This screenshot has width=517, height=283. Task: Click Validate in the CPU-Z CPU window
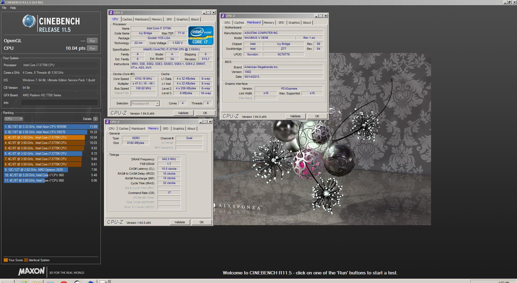pos(183,113)
